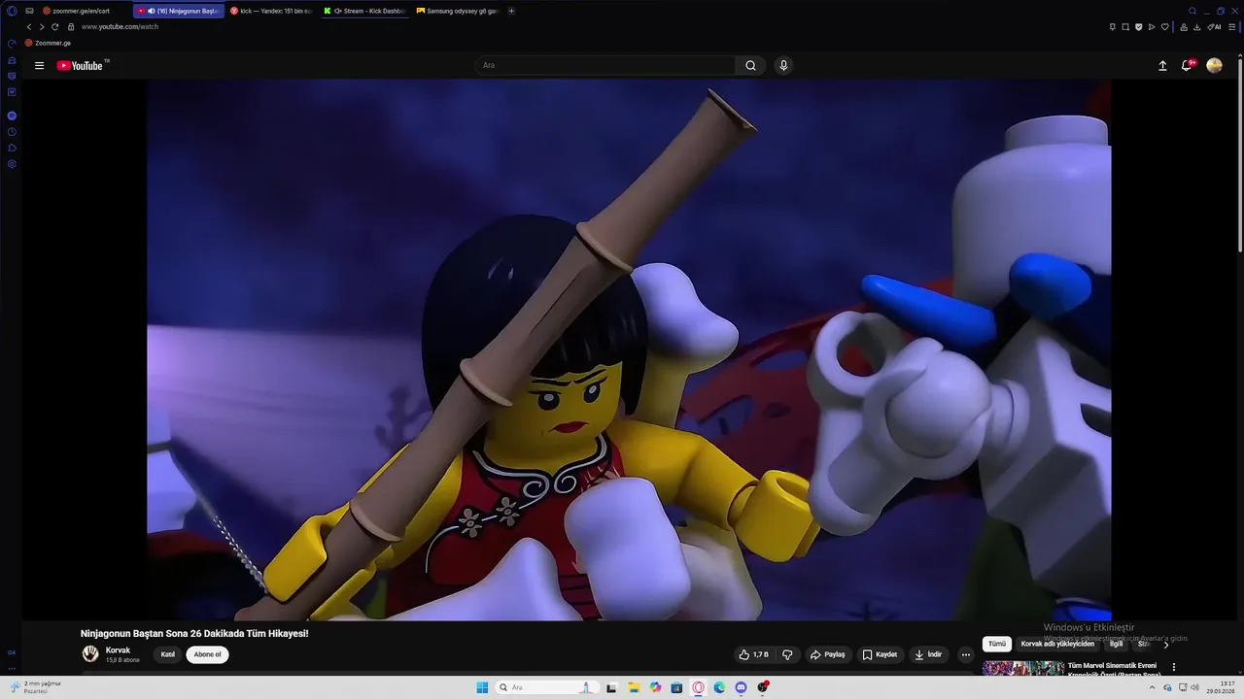Open Opera main menu logo
Image resolution: width=1244 pixels, height=699 pixels.
coord(12,11)
